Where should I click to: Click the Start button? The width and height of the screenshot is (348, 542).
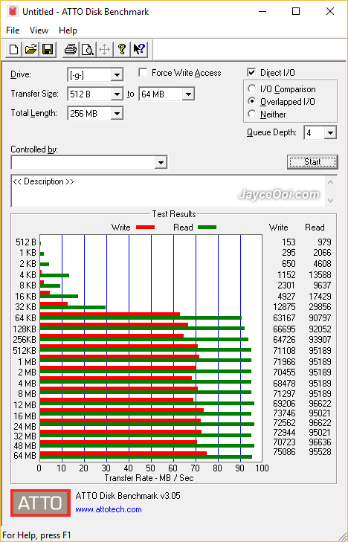(312, 162)
